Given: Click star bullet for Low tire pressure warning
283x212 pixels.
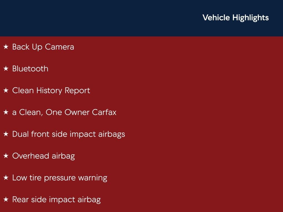Looking at the screenshot, I should coord(6,178).
